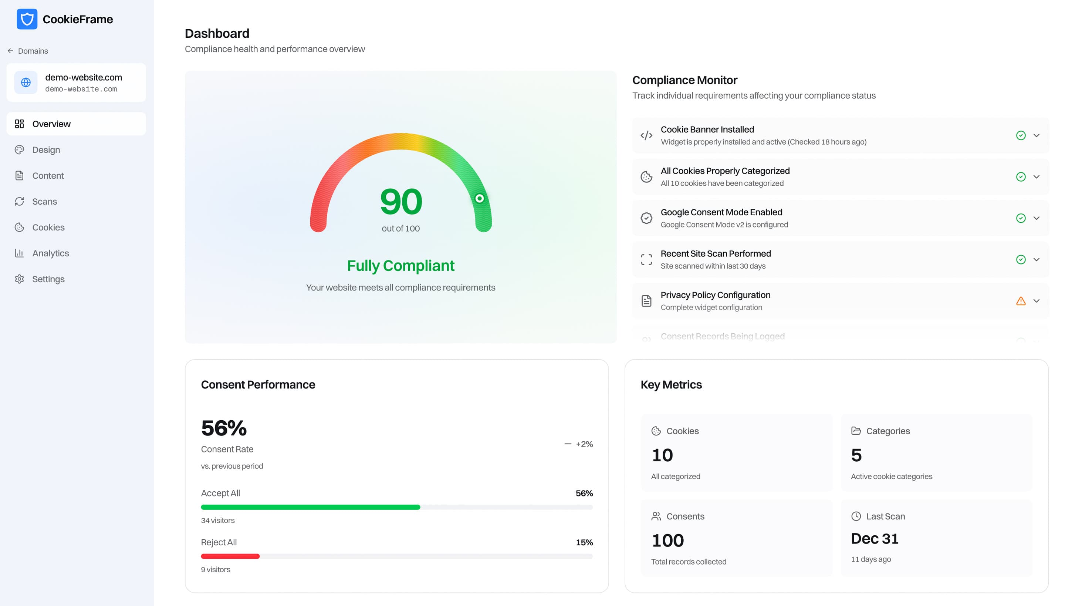Viewport: 1065px width, 606px height.
Task: Expand the Recent Site Scan Performed item
Action: (x=1036, y=259)
